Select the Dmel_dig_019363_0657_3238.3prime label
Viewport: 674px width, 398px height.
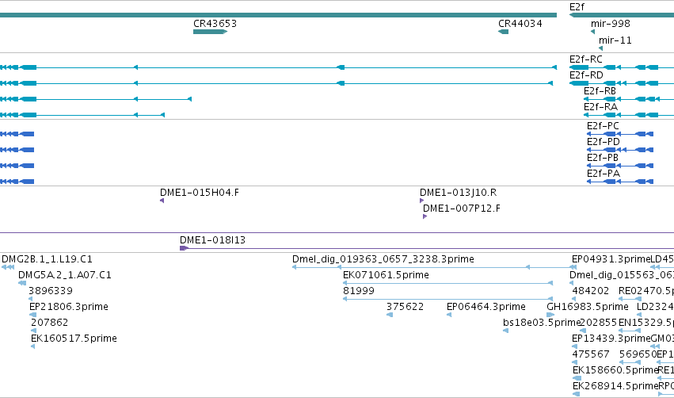click(383, 259)
